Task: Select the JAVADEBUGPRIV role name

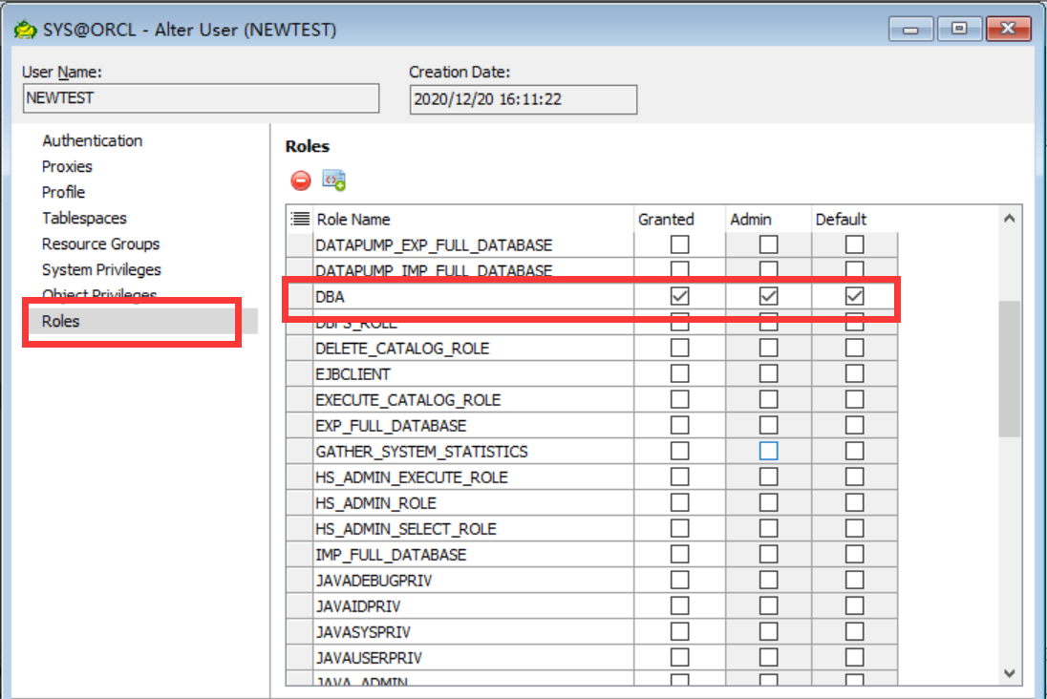Action: coord(374,581)
